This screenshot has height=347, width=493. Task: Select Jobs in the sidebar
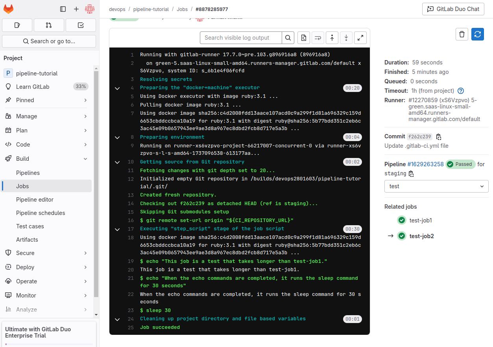click(x=47, y=186)
